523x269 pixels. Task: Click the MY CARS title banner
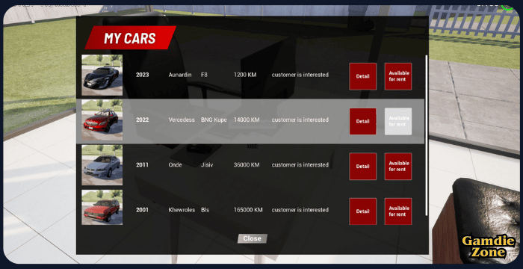coord(130,37)
